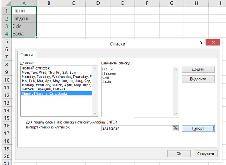The height and width of the screenshot is (165, 226).
Task: Select row 5 header
Action: click(x=6, y=41)
